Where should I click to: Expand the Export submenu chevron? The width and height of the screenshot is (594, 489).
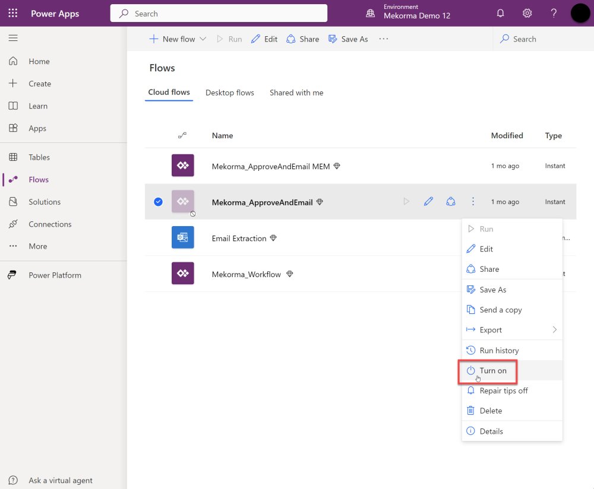click(555, 329)
